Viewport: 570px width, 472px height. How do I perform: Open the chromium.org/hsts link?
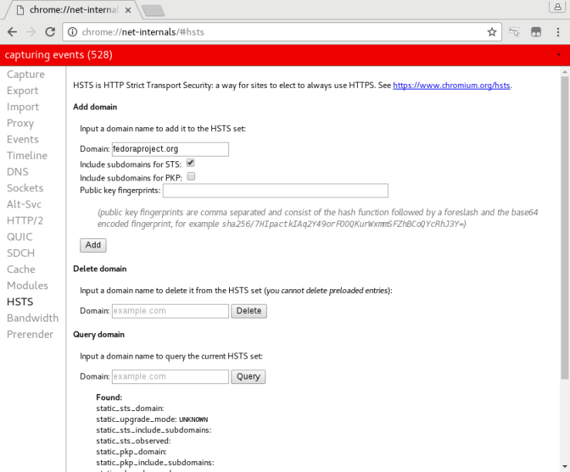451,86
